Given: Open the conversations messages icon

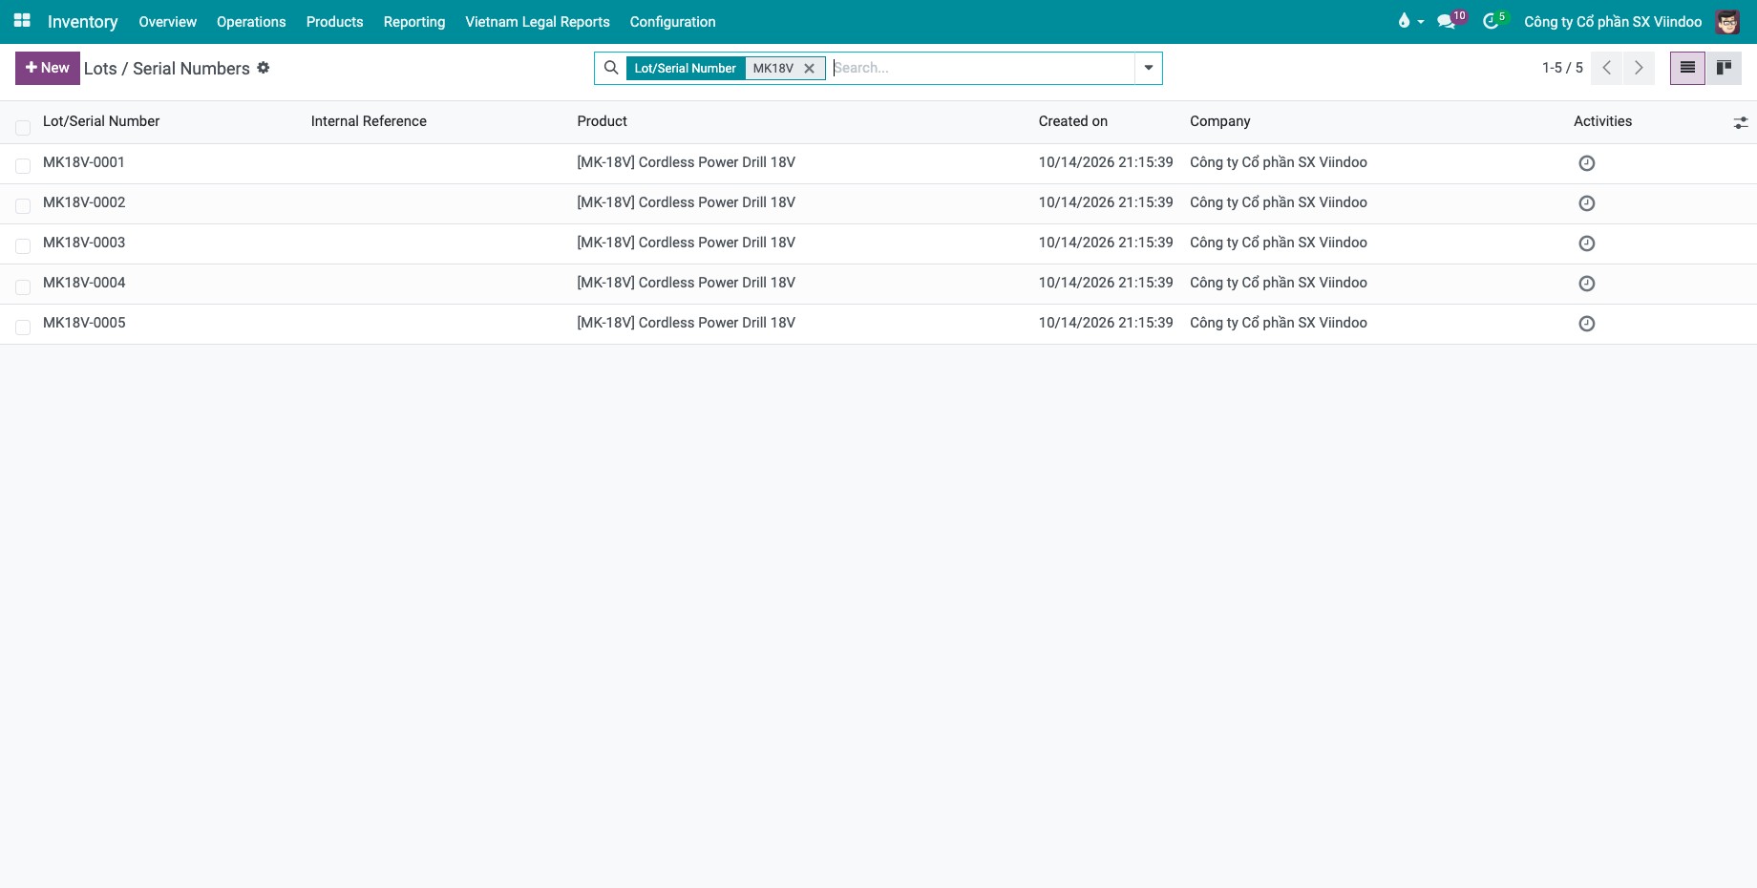Looking at the screenshot, I should coord(1447,21).
